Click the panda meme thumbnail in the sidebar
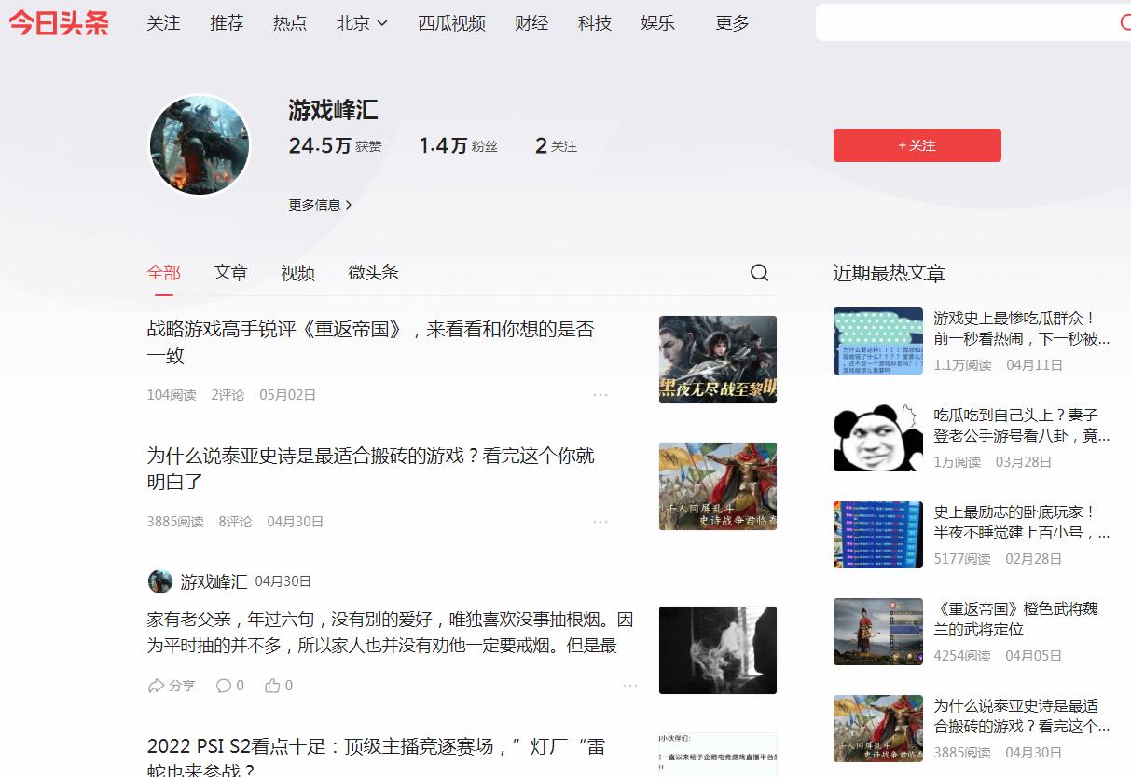This screenshot has width=1131, height=777. [x=878, y=438]
